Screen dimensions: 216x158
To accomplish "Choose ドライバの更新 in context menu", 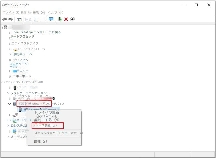I will [47, 112].
